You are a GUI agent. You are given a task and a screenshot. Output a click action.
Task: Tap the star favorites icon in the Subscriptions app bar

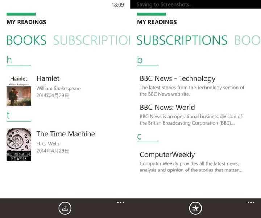click(195, 208)
